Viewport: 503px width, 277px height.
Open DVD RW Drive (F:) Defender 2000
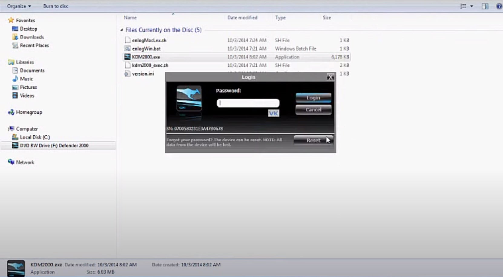tap(54, 146)
